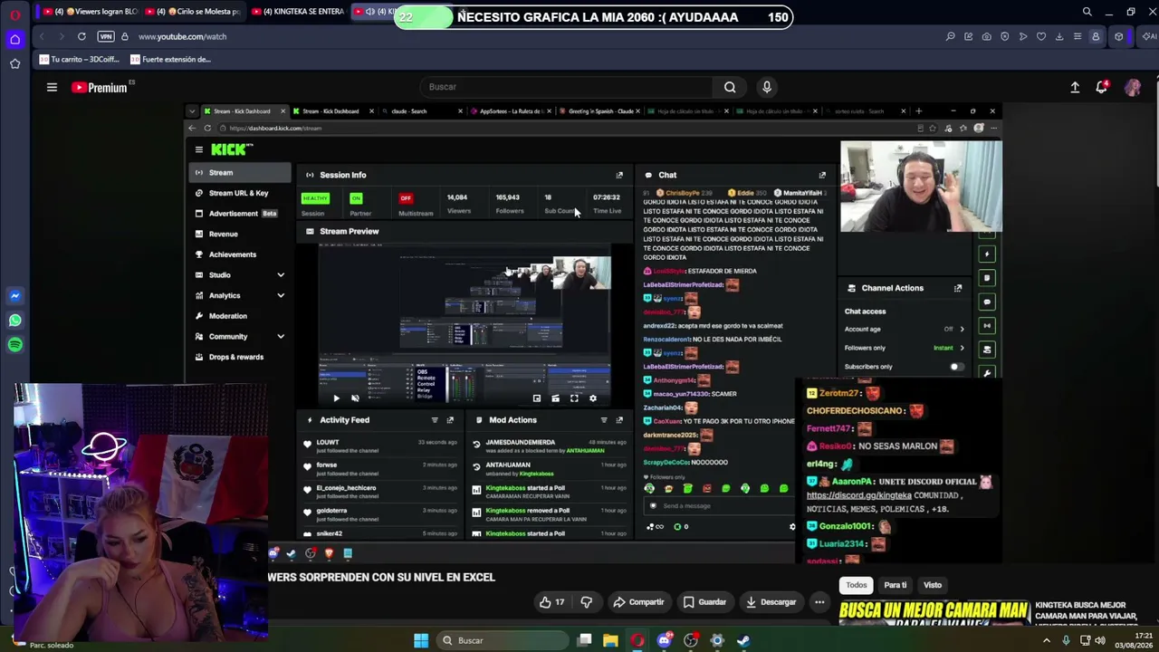Filter the Mod Actions panel
This screenshot has height=652, width=1159.
[x=604, y=420]
